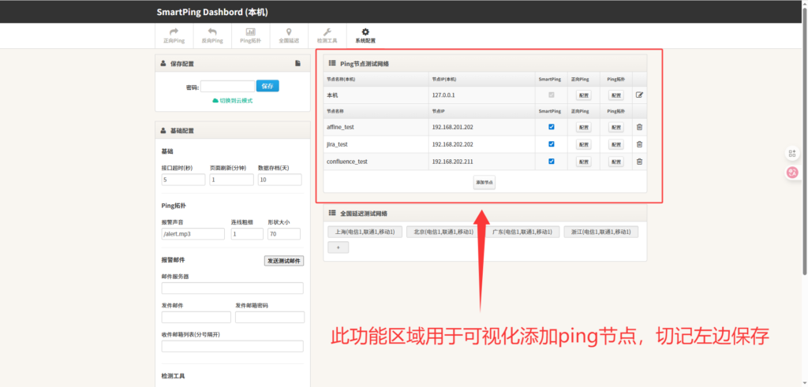The height and width of the screenshot is (387, 808).
Task: Click the edit icon for the 本机 node
Action: click(x=639, y=95)
